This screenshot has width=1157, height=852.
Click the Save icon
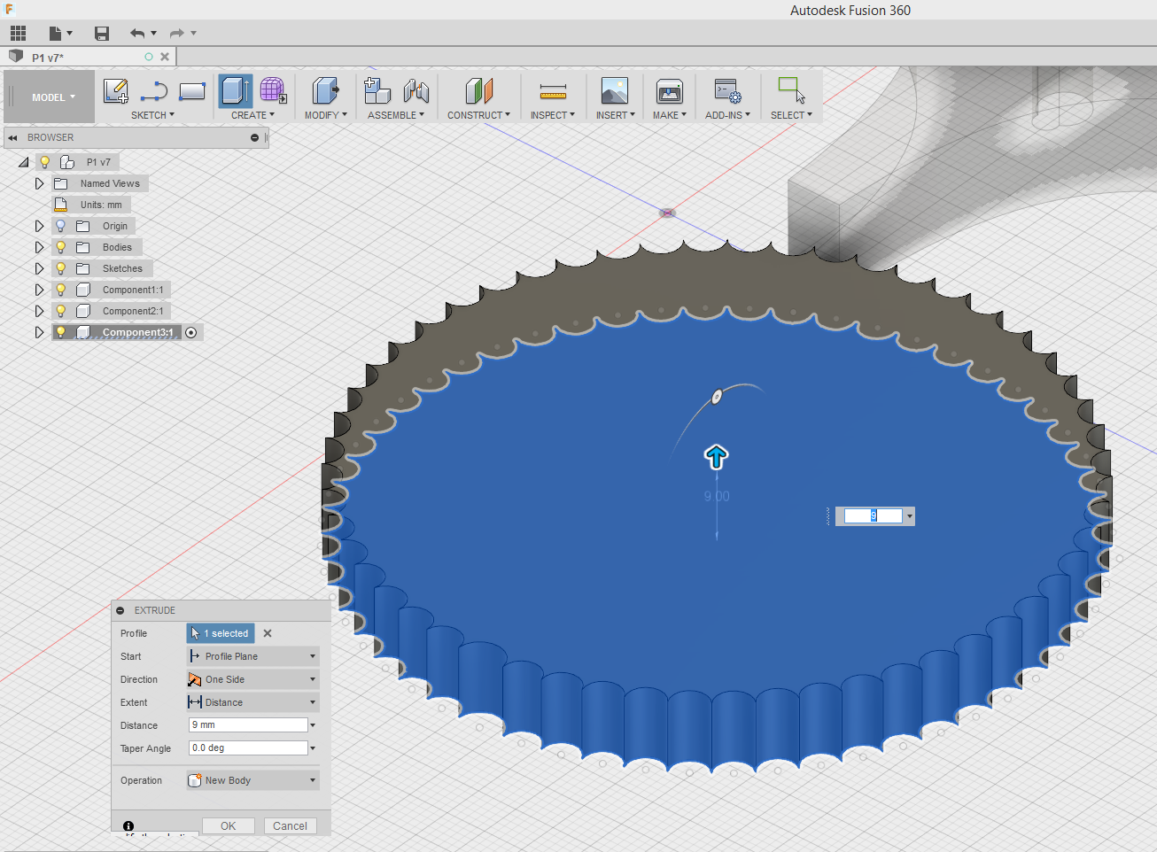[102, 34]
